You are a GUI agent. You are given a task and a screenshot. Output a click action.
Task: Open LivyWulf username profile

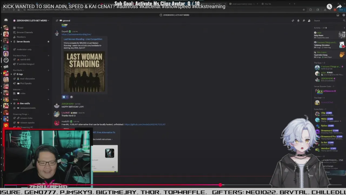65,113
